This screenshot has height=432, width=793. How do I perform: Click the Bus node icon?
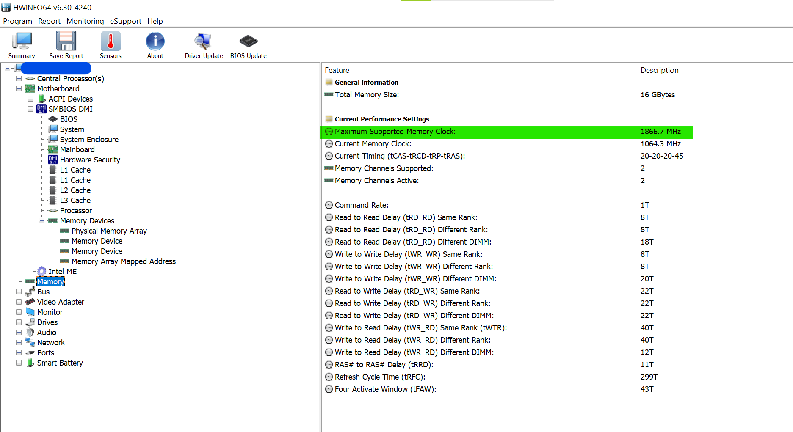coord(30,292)
